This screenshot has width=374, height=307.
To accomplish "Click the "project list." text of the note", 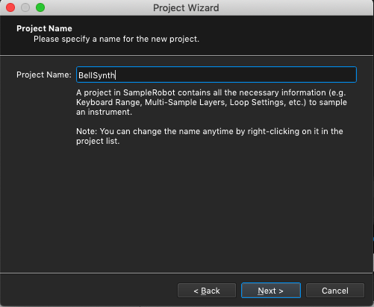I will [98, 141].
